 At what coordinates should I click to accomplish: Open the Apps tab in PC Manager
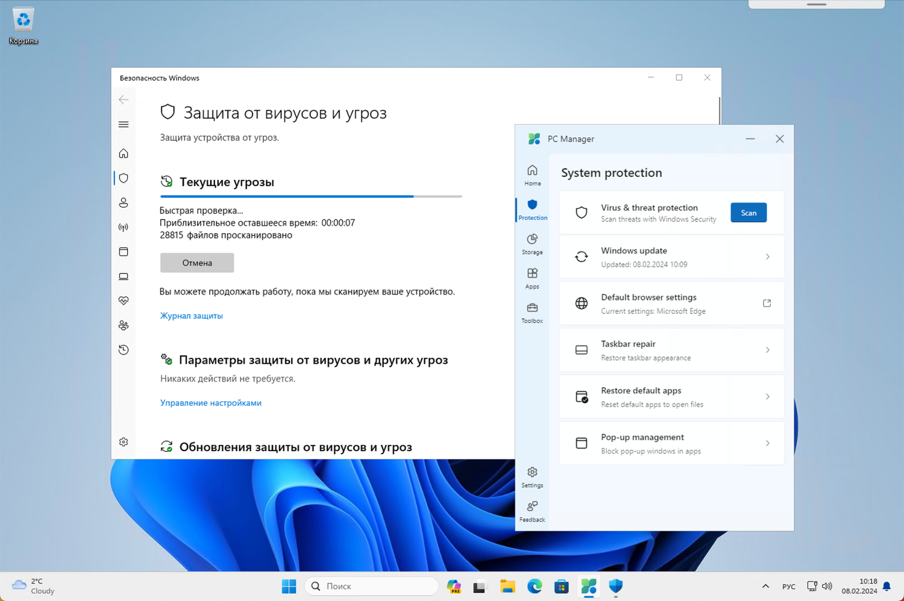pyautogui.click(x=532, y=278)
